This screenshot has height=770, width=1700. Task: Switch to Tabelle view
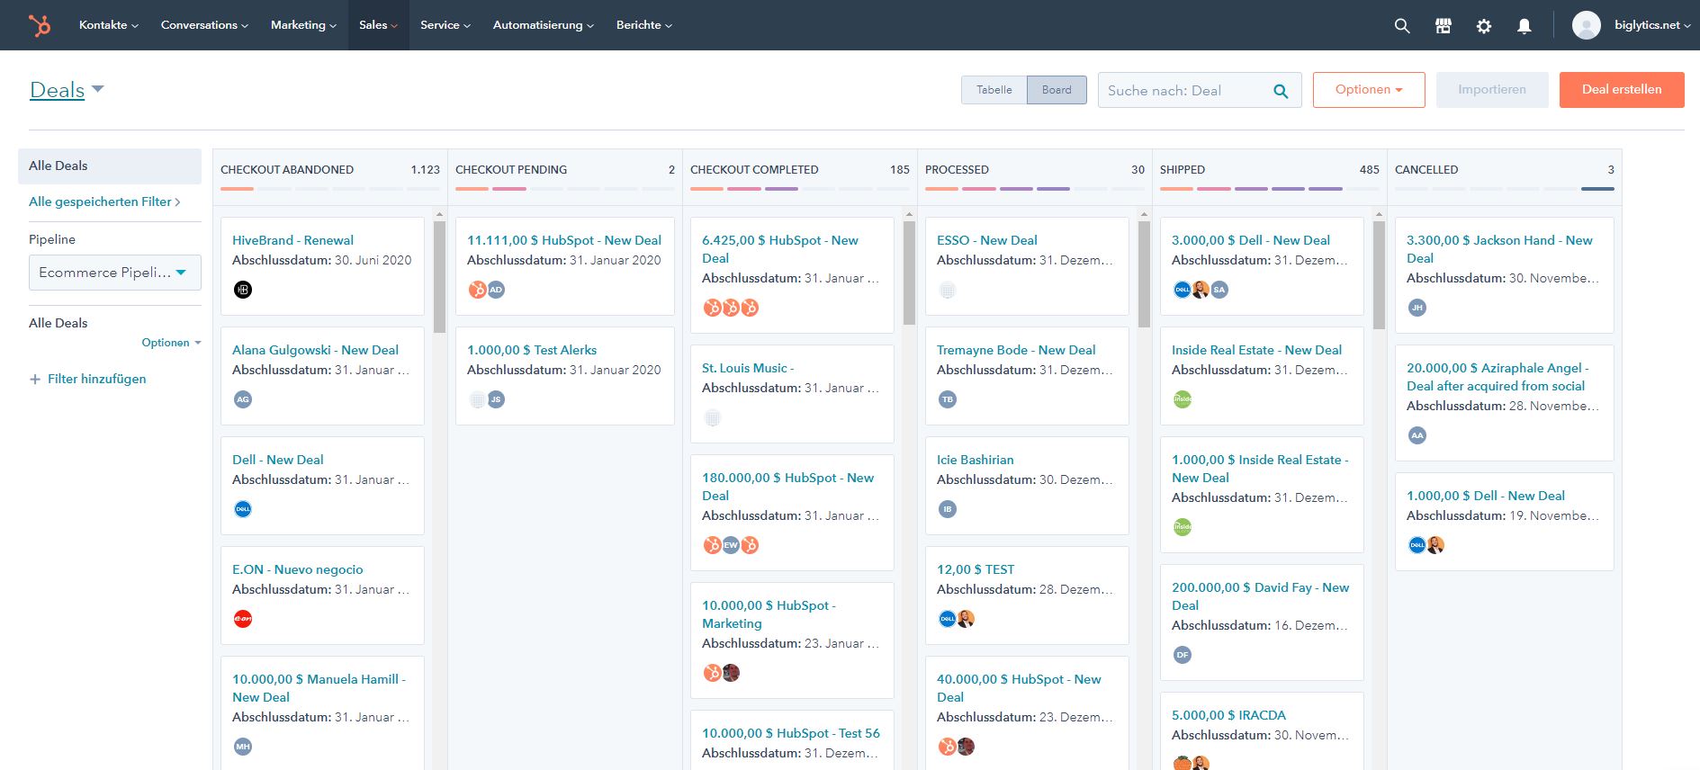click(994, 90)
